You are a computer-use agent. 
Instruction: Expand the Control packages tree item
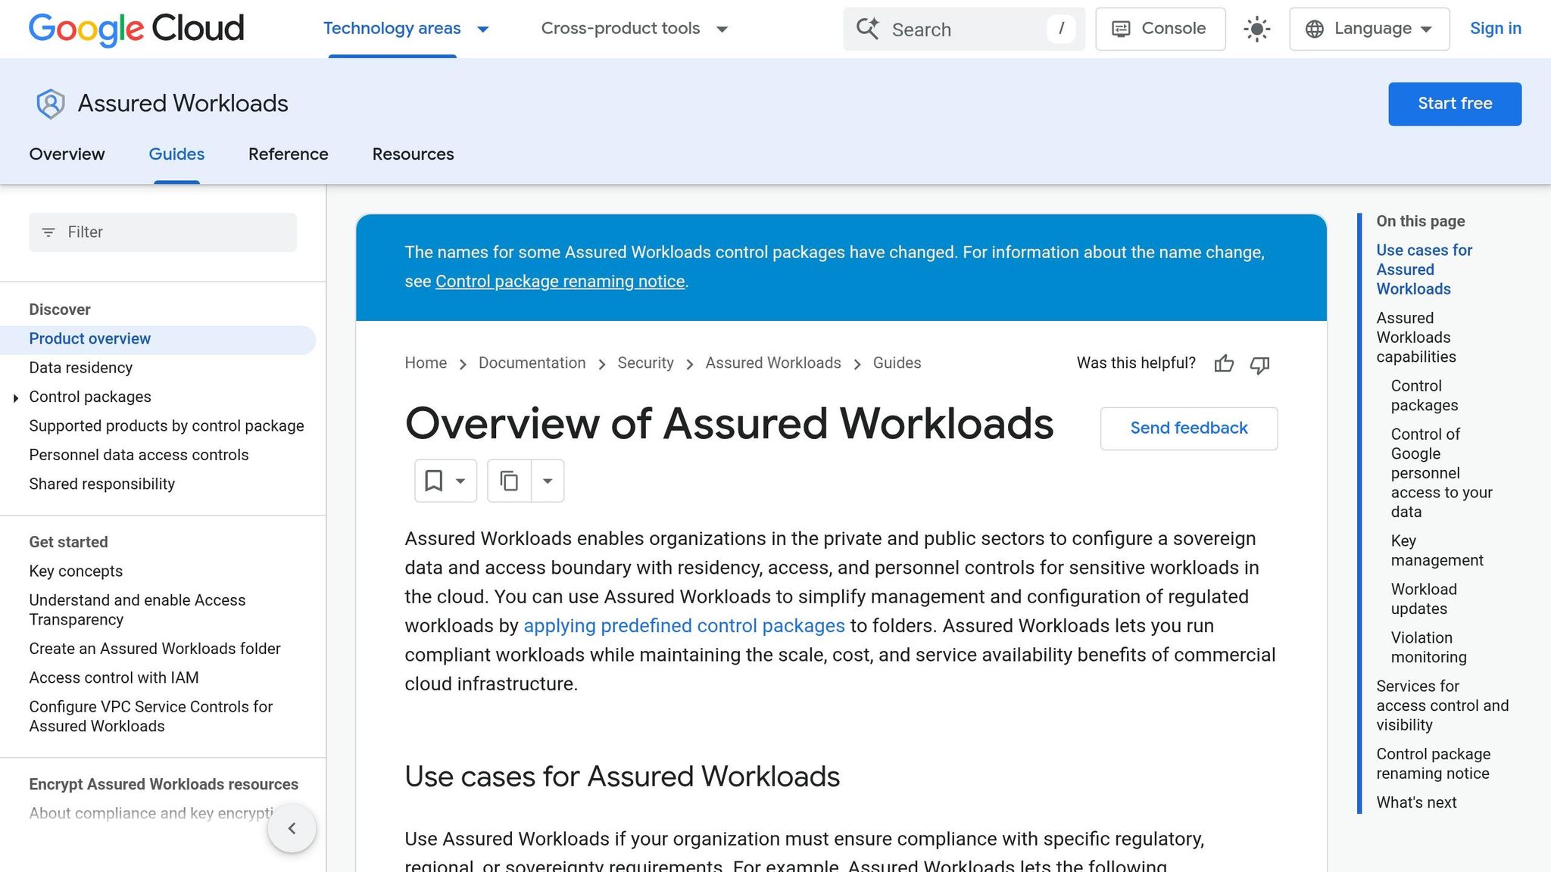(16, 397)
